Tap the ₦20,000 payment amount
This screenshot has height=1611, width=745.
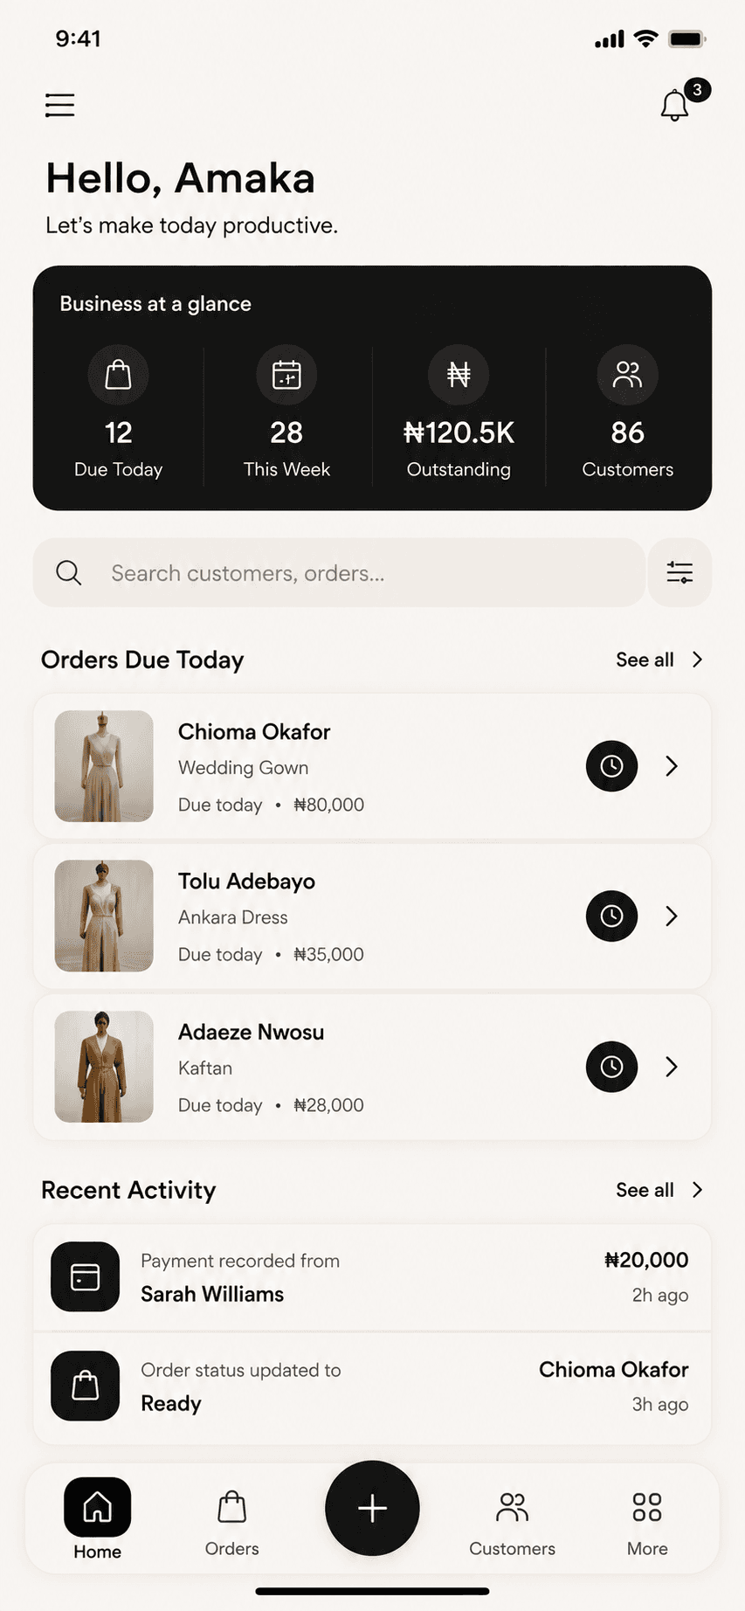tap(646, 1260)
